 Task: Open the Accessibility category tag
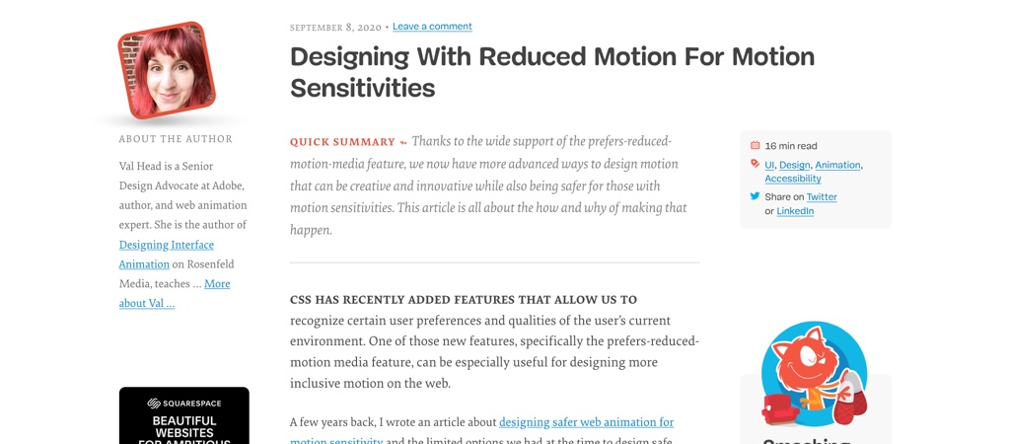click(x=793, y=179)
